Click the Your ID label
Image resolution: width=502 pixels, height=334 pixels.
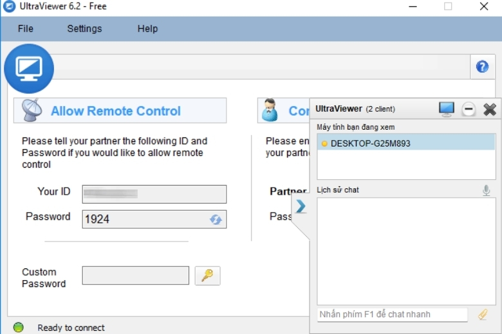tap(54, 191)
